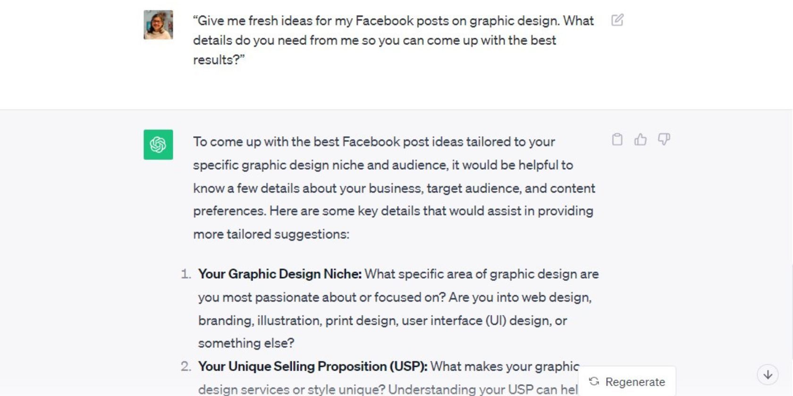The width and height of the screenshot is (793, 396).
Task: Click list number 2 marker
Action: pos(186,367)
